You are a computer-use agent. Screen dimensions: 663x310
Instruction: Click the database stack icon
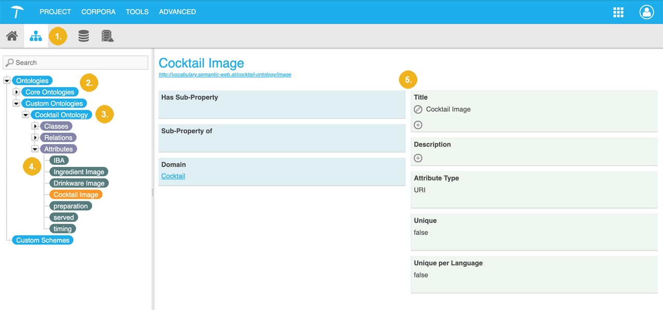tap(83, 36)
